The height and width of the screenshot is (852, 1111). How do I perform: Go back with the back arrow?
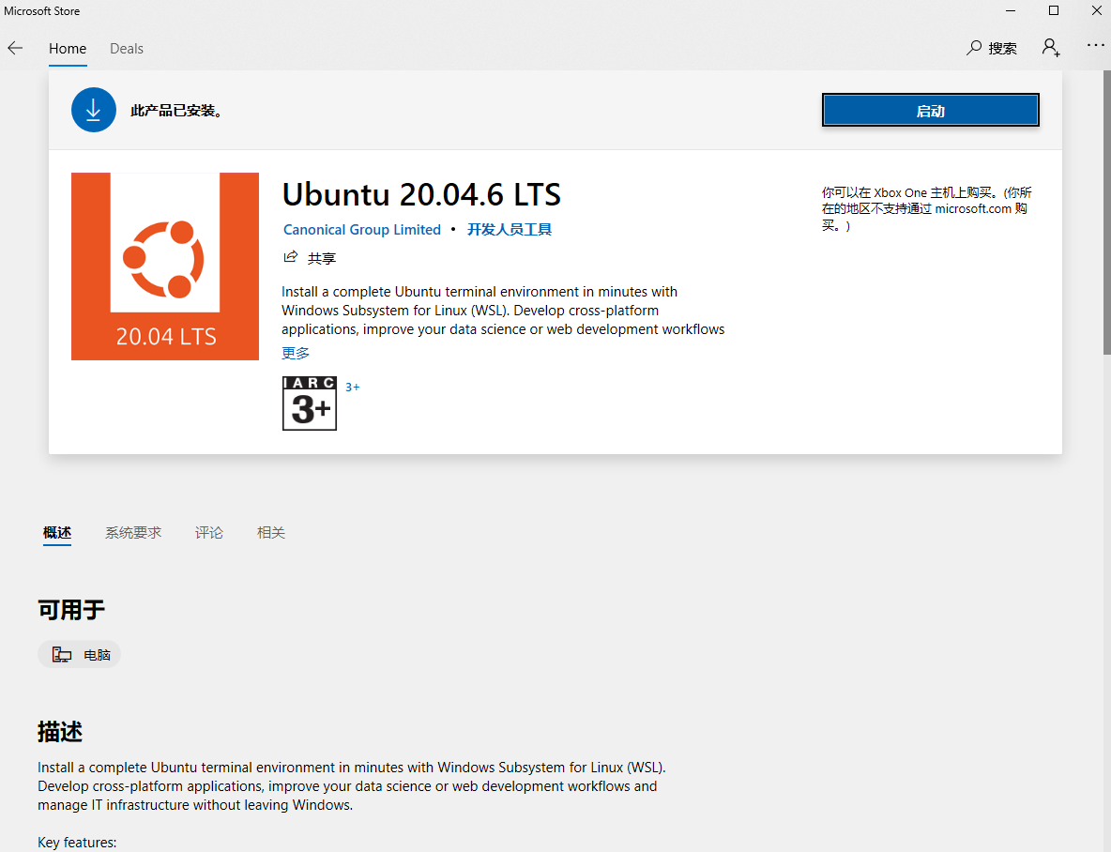tap(15, 48)
